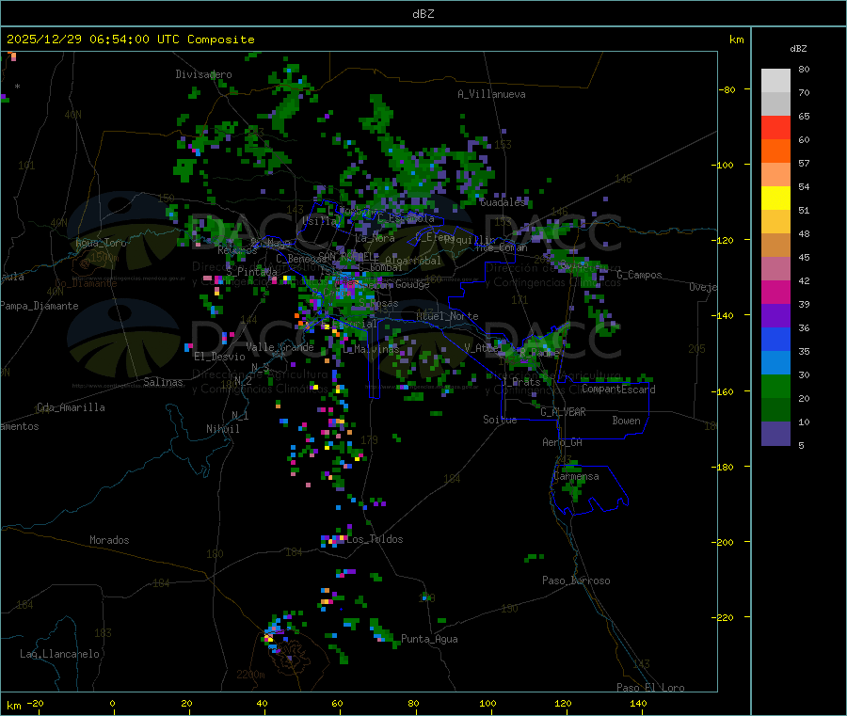Screen dimensions: 847x716
Task: Click the Guadales map label
Action: [503, 202]
